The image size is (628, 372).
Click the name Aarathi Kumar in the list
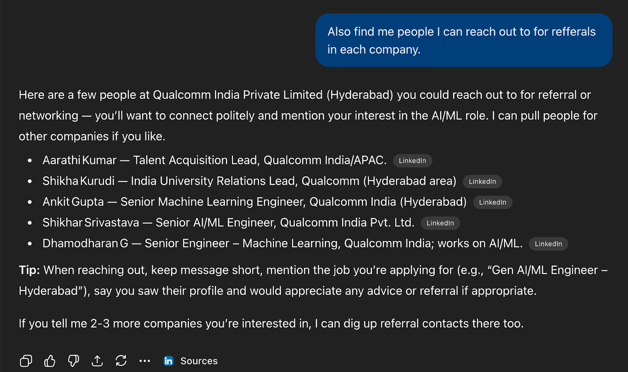coord(79,160)
